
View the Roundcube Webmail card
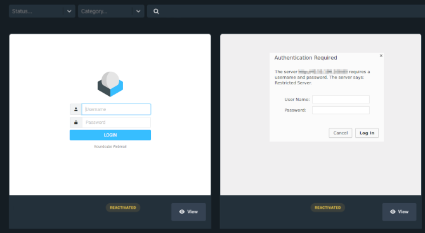coord(188,212)
